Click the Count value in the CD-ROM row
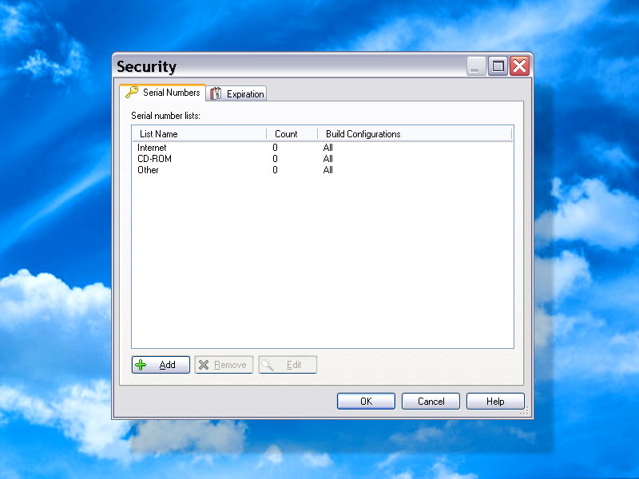This screenshot has height=479, width=639. pos(275,159)
